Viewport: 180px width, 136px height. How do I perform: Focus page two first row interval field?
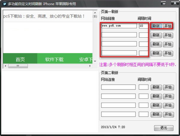(143, 87)
